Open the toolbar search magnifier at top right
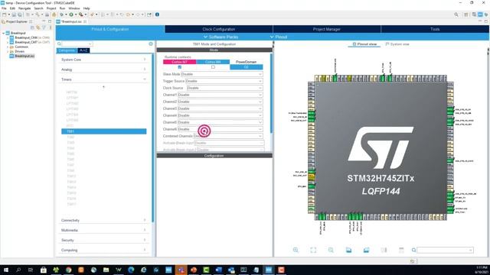The image size is (490, 275). pos(456,15)
